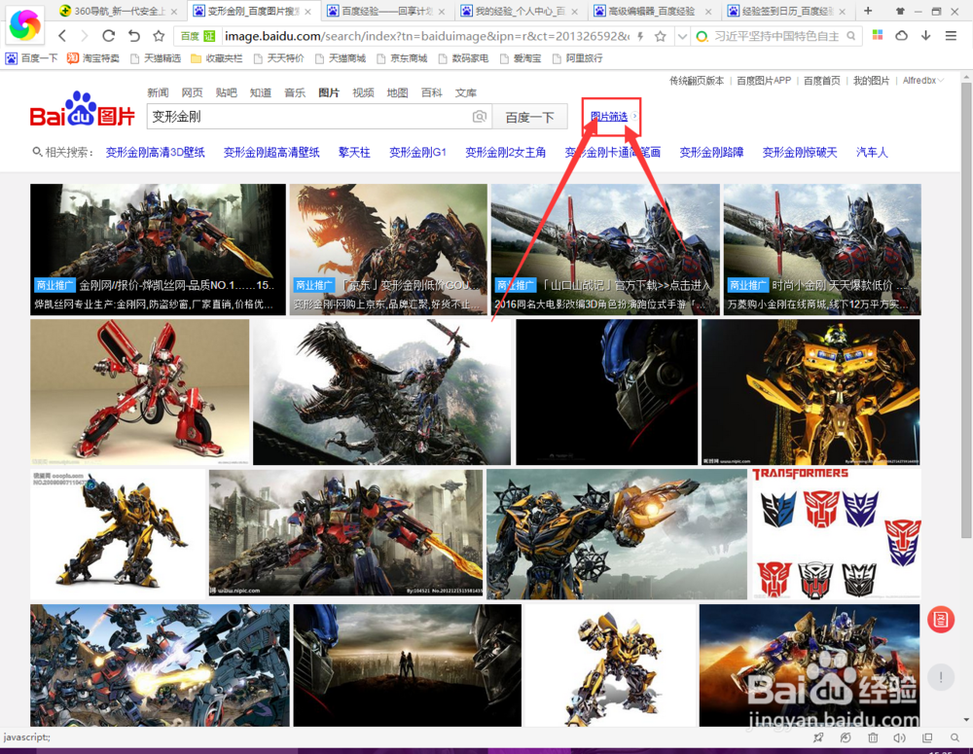Click the browser forward arrow
This screenshot has height=754, width=973.
(85, 36)
